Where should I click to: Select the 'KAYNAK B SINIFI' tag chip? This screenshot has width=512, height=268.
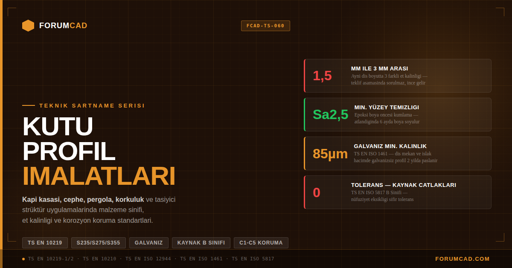[x=201, y=243]
